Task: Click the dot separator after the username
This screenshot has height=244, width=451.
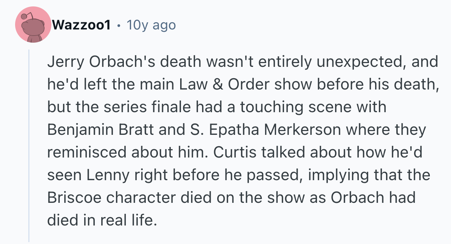Action: point(119,25)
